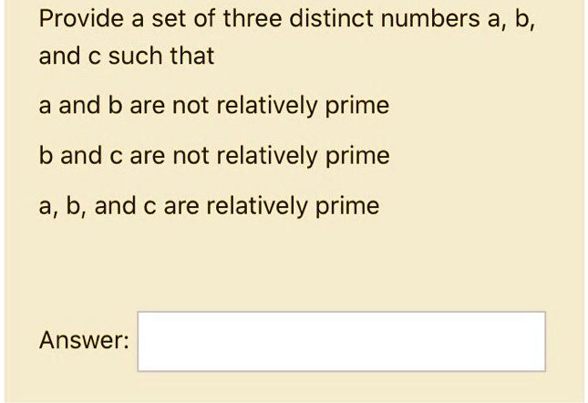Click "prime" in the "a, b, and c" condition
This screenshot has width=588, height=403.
347,207
